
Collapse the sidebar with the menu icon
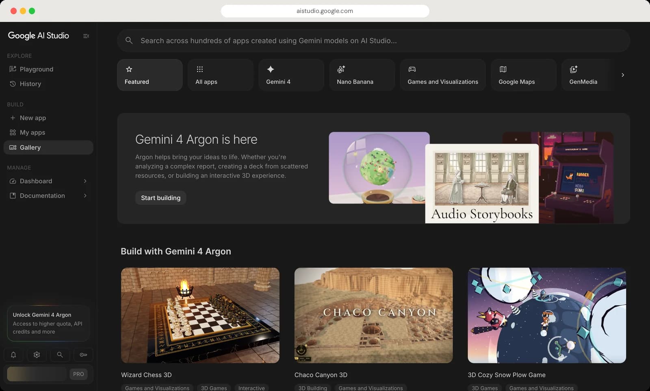pos(86,36)
